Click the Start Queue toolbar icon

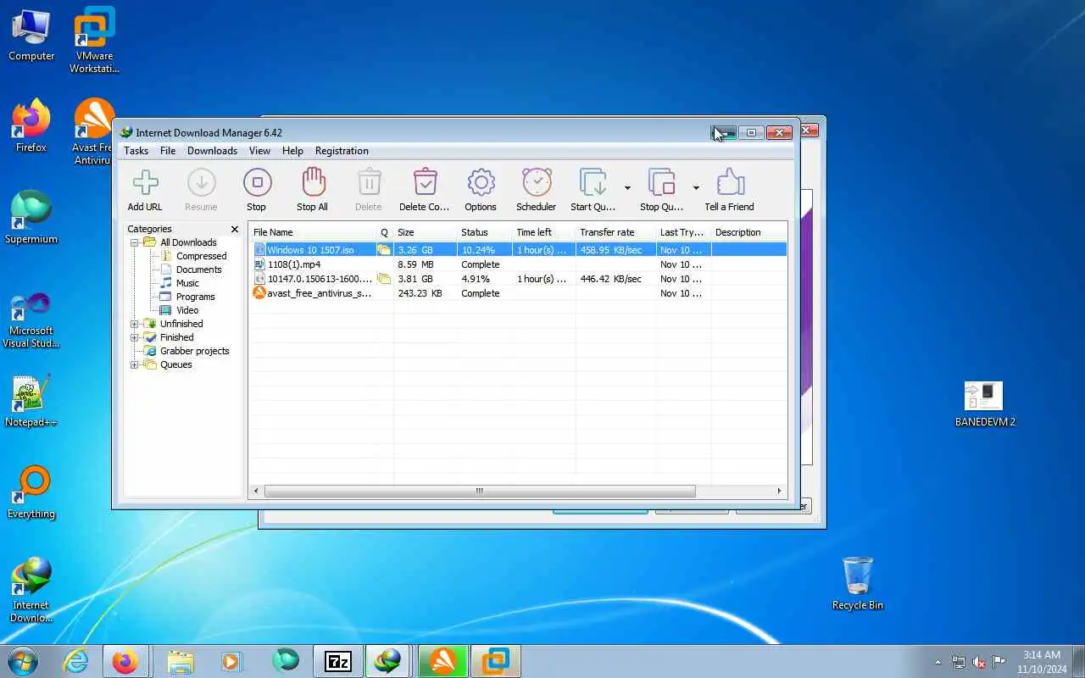593,189
